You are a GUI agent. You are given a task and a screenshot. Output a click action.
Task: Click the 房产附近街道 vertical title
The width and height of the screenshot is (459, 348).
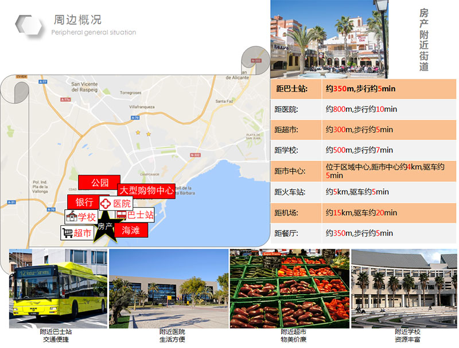click(x=423, y=39)
